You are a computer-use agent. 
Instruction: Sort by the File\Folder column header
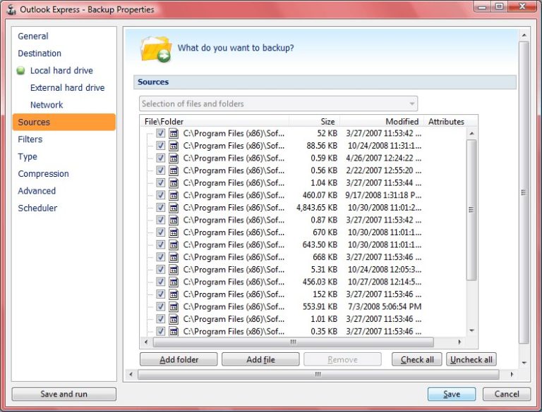pos(215,121)
